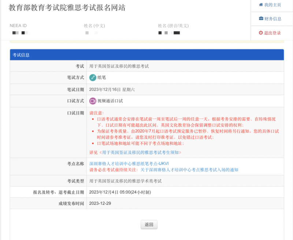Click the 成绩发布时间 value 2023-12-29
Image resolution: width=293 pixels, height=240 pixels.
100,203
